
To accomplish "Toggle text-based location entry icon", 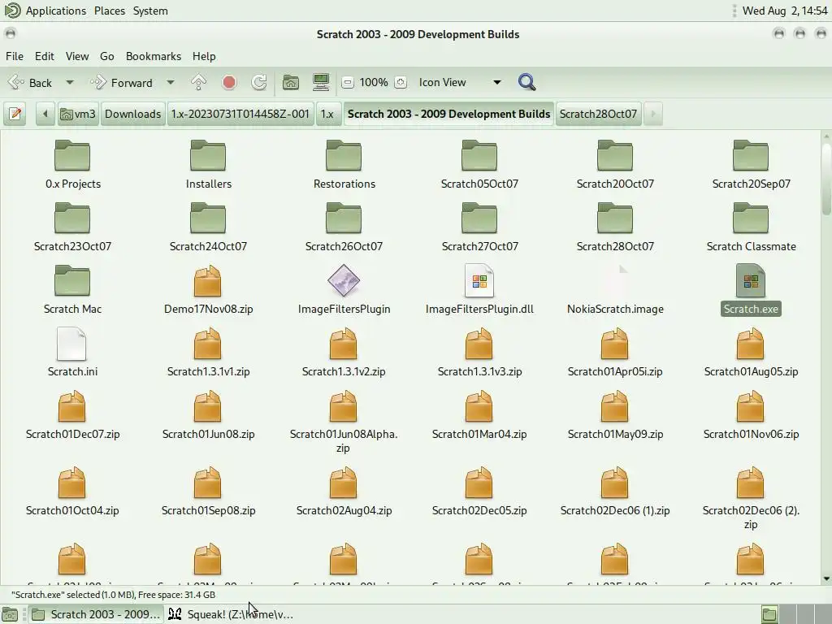I will point(15,114).
